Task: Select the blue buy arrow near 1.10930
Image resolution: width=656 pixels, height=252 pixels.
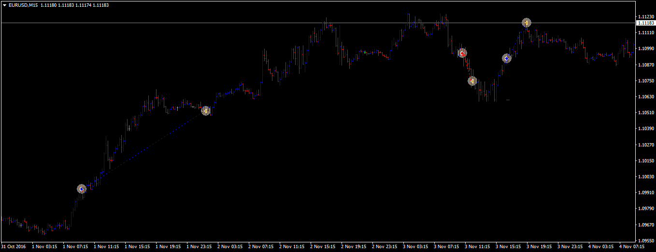Action: pos(506,58)
